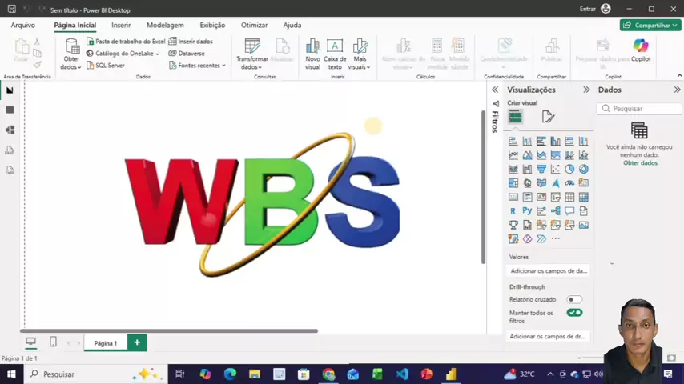
Task: Switch to the table view icon
Action: pos(10,110)
